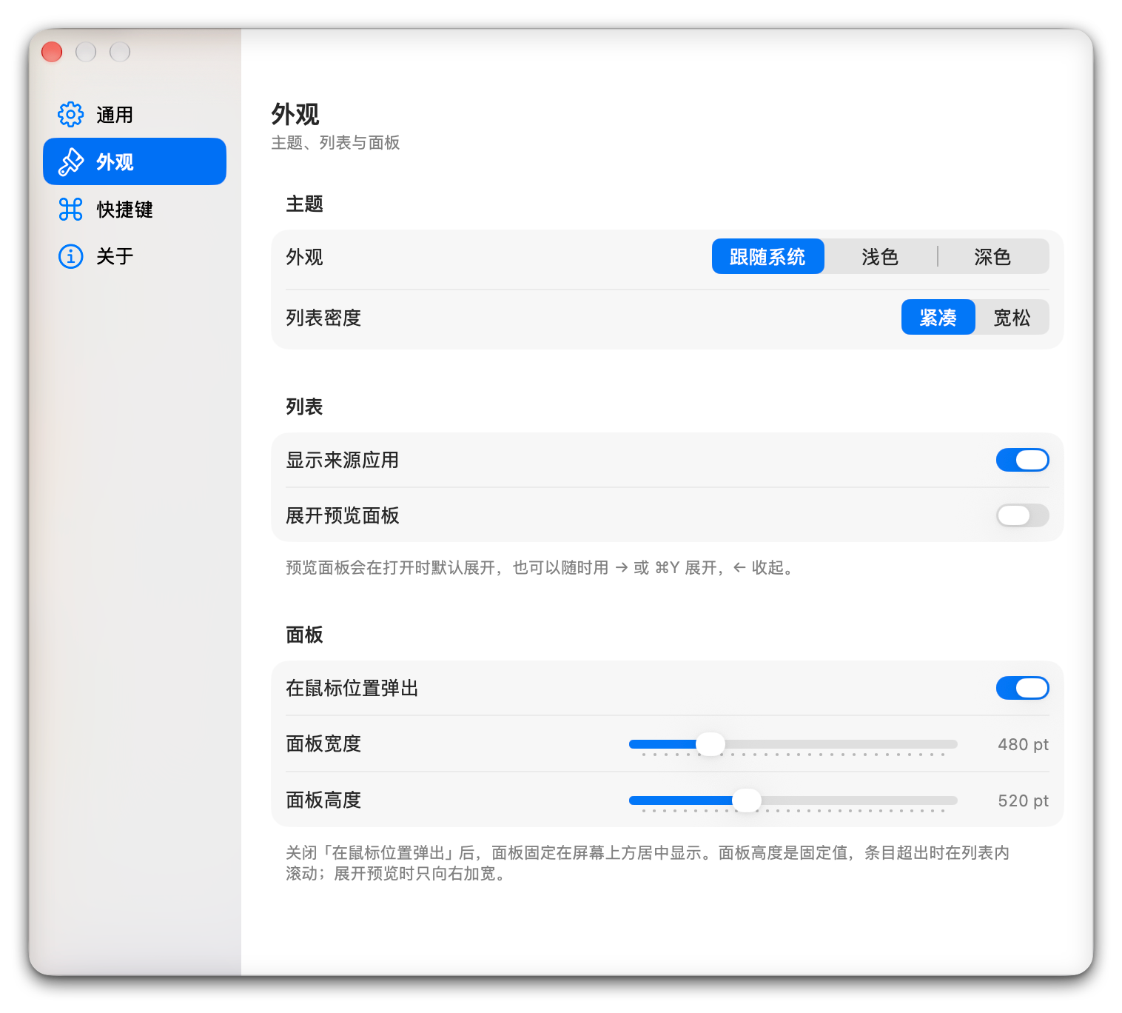Click the hint text starting with 预览面板会在打开时
Image resolution: width=1122 pixels, height=1013 pixels.
pyautogui.click(x=540, y=567)
